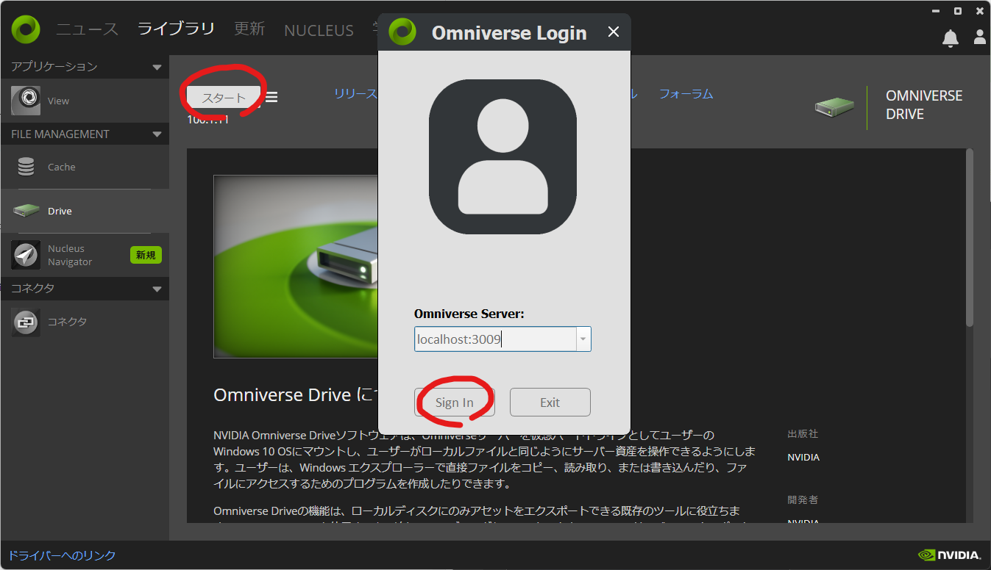
Task: Click the Exit button in login dialog
Action: point(550,402)
